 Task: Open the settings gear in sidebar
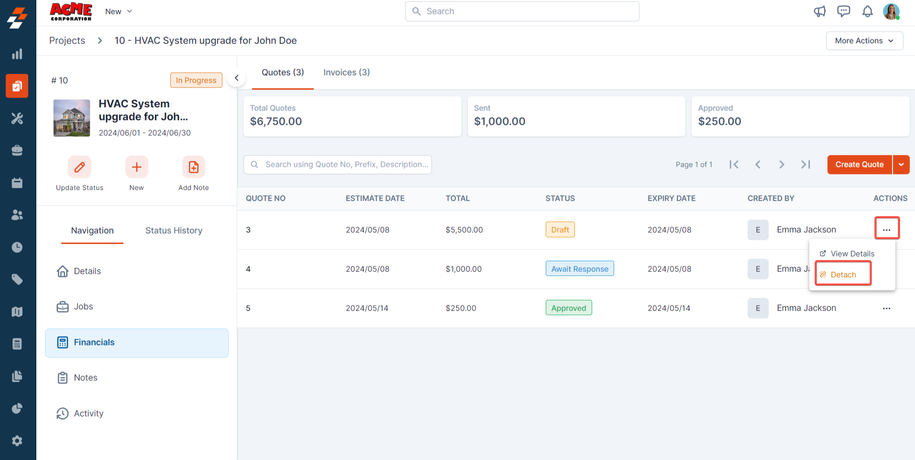point(17,440)
